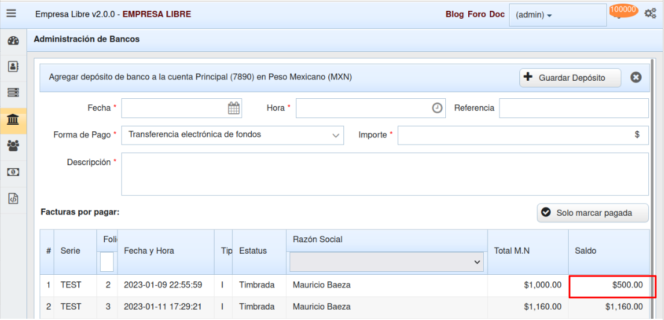This screenshot has width=664, height=320.
Task: Click the orange 100000 notification badge
Action: [624, 10]
